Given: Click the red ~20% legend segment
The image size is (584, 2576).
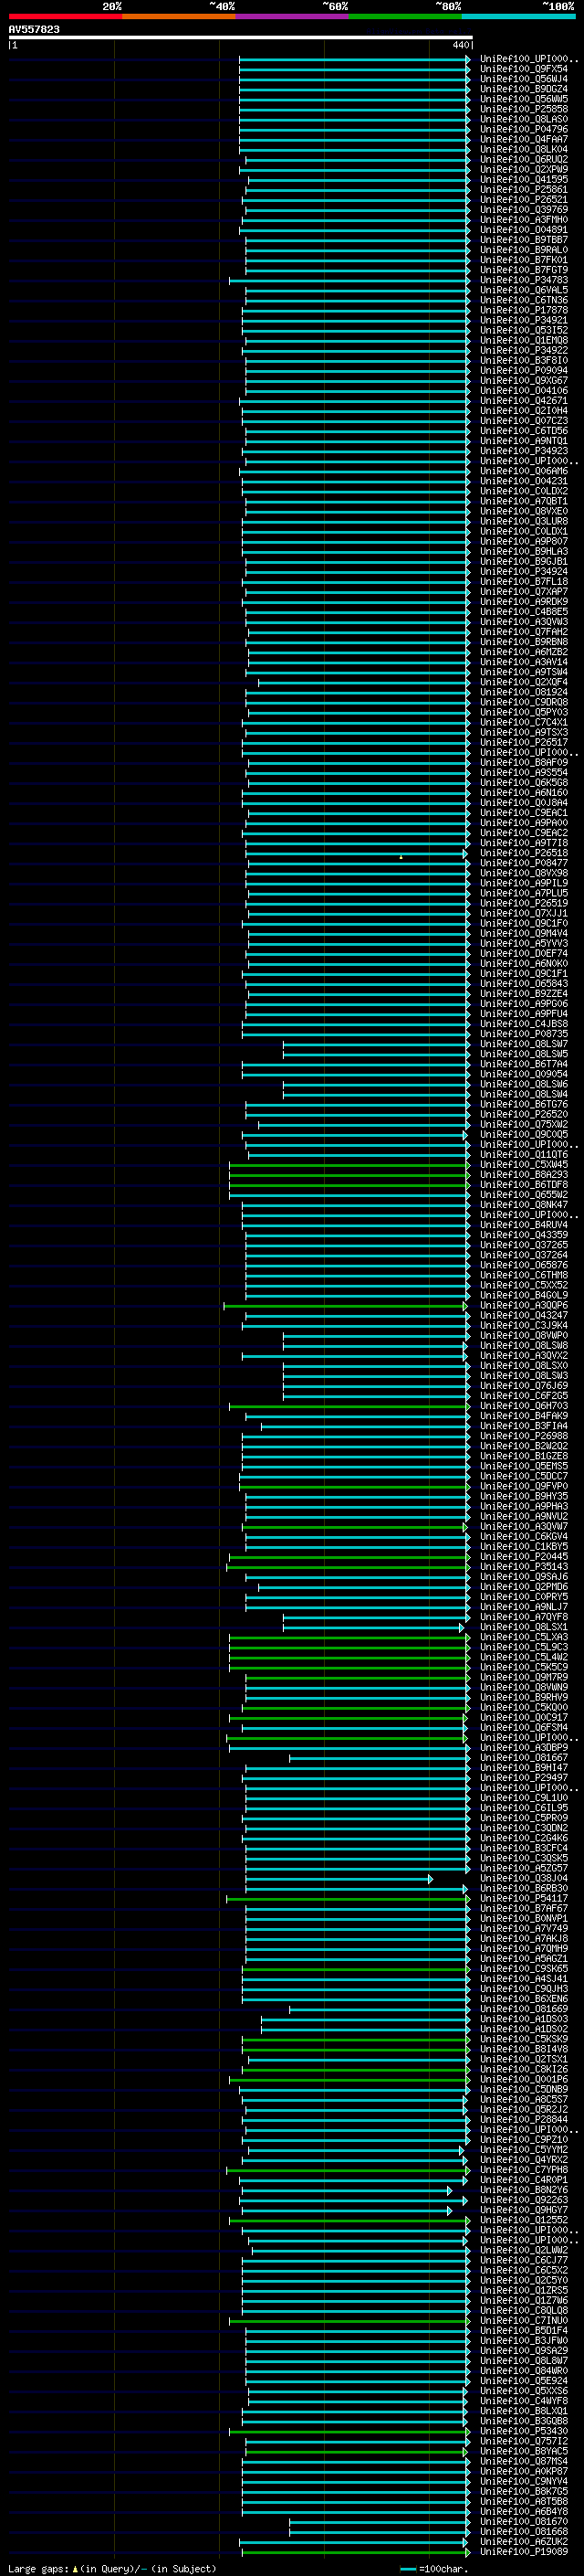Looking at the screenshot, I should pyautogui.click(x=65, y=17).
